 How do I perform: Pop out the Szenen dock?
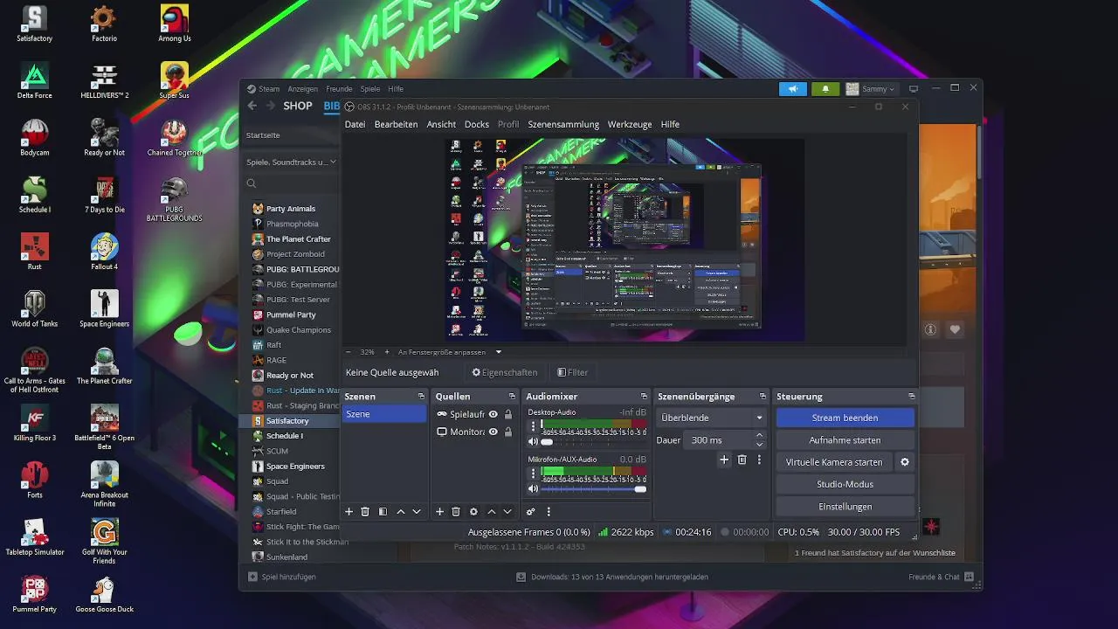[421, 397]
